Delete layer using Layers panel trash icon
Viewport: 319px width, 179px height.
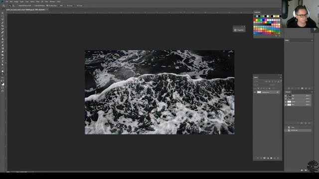point(278,158)
